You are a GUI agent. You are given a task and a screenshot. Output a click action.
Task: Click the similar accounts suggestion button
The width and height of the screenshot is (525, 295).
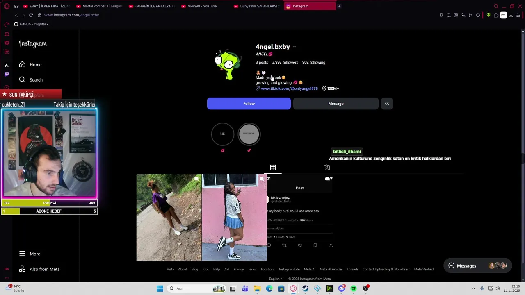coord(387,104)
